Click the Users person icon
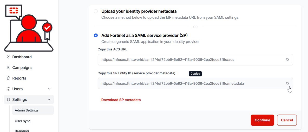The width and height of the screenshot is (308, 132). tap(8, 89)
